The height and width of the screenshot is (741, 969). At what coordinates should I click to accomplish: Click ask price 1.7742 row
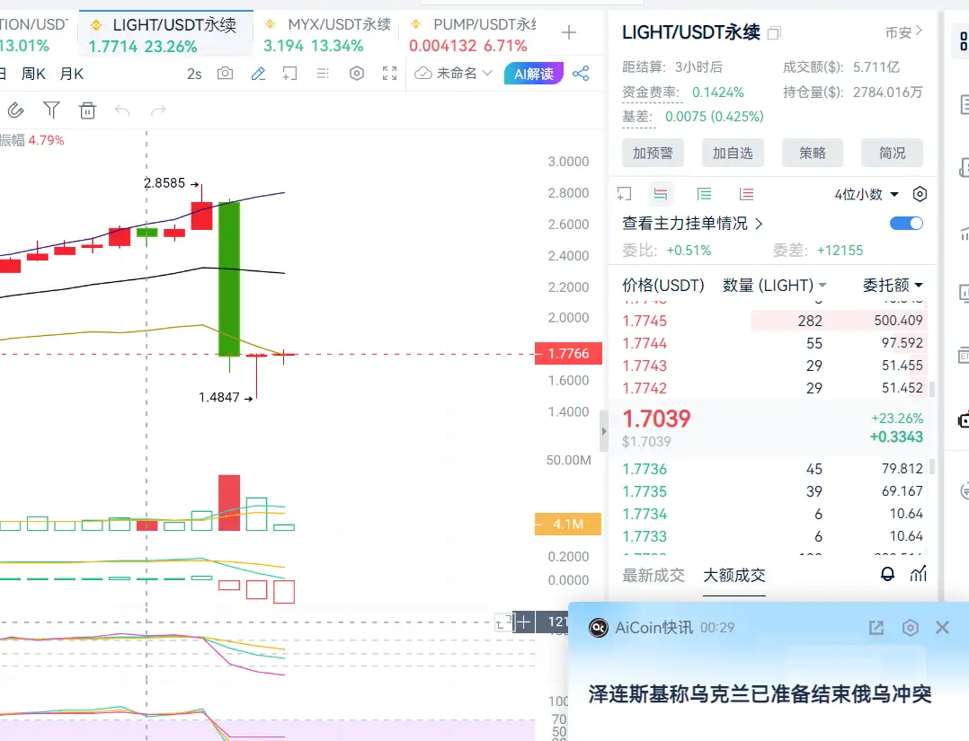tap(772, 388)
